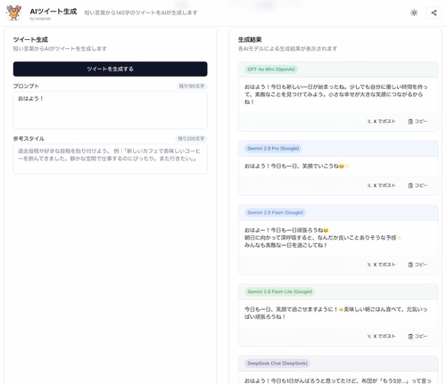Image resolution: width=446 pixels, height=384 pixels.
Task: Copy the Gemini 2.0 Flash generated tweet
Action: tap(417, 265)
